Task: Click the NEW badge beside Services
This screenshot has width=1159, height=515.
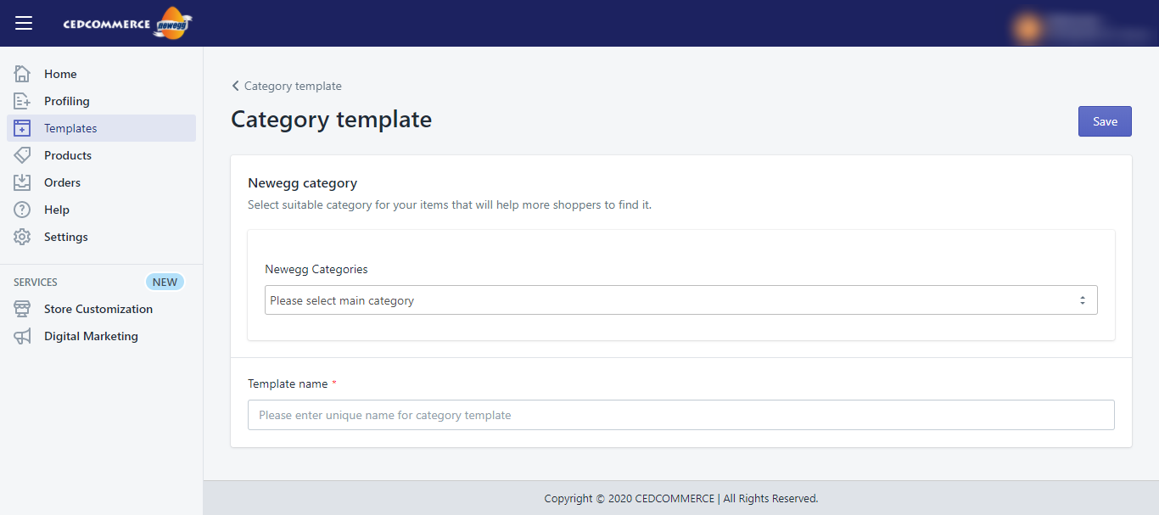Action: click(x=165, y=282)
